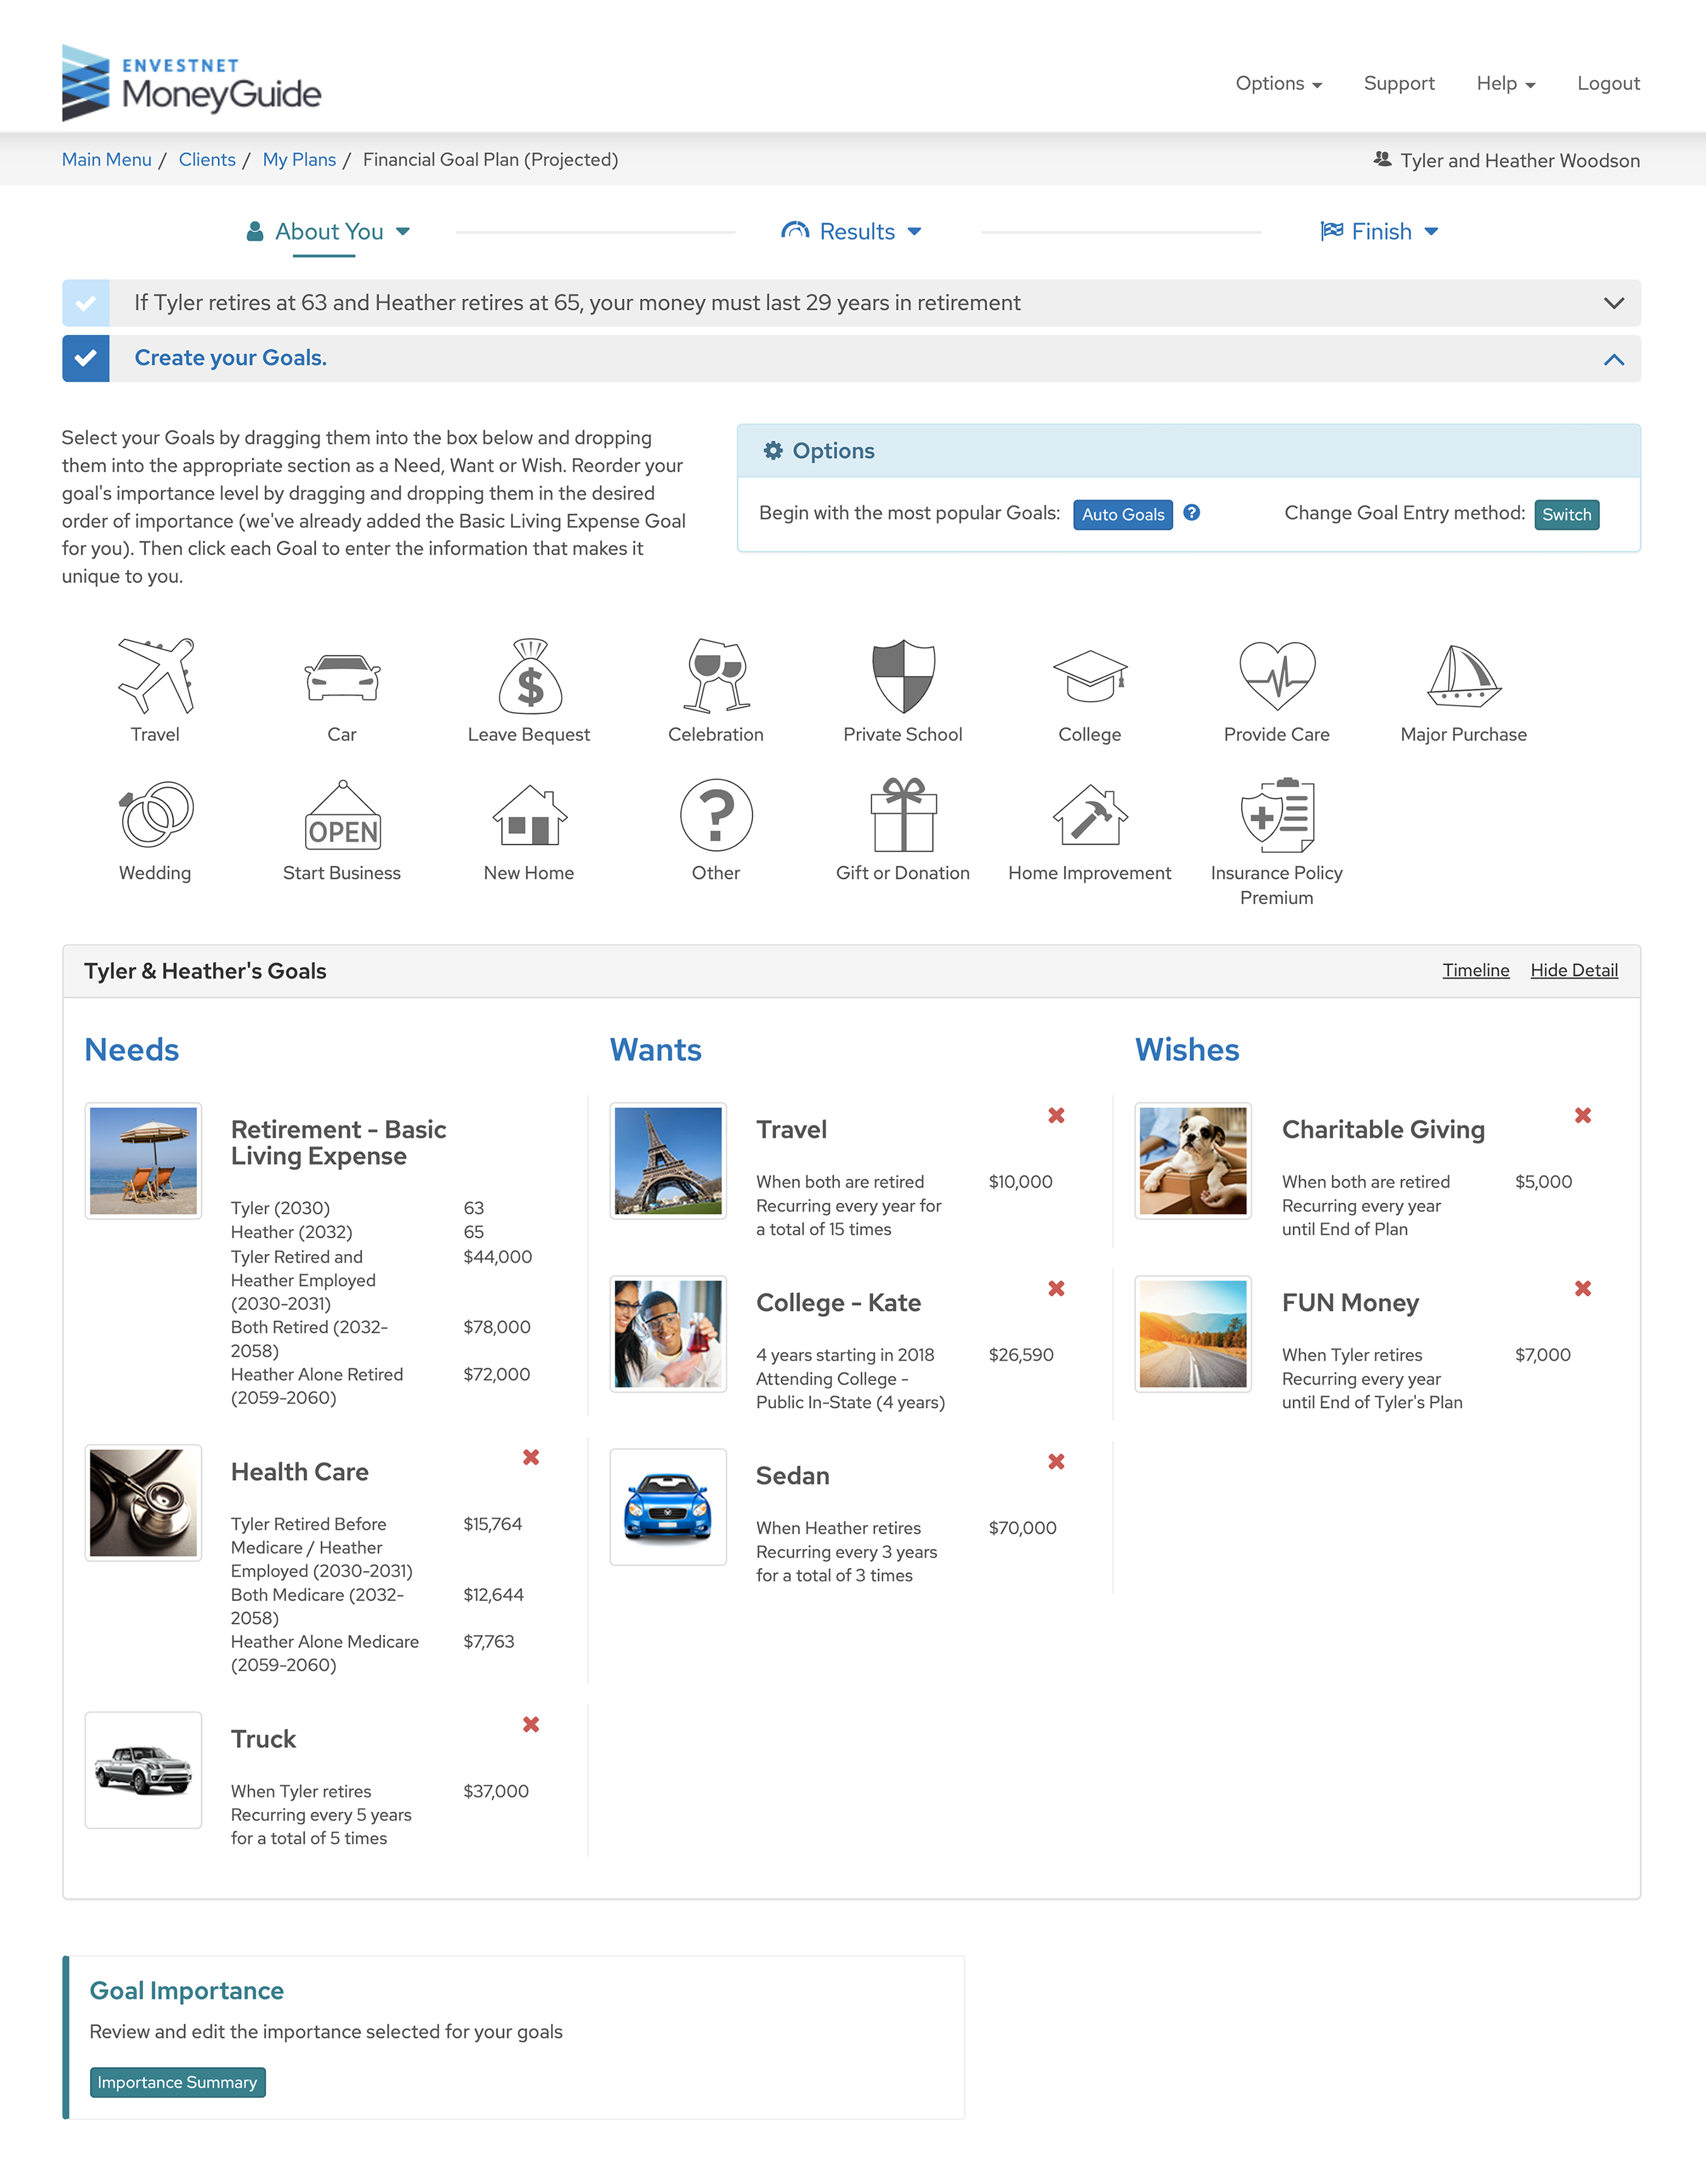Toggle the Create your Goals checkmark
The image size is (1706, 2184).
pyautogui.click(x=86, y=358)
